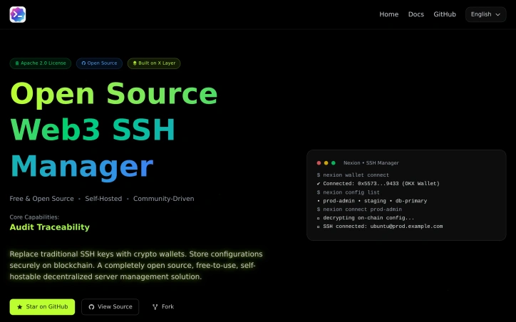Go to the Docs page

pos(416,14)
